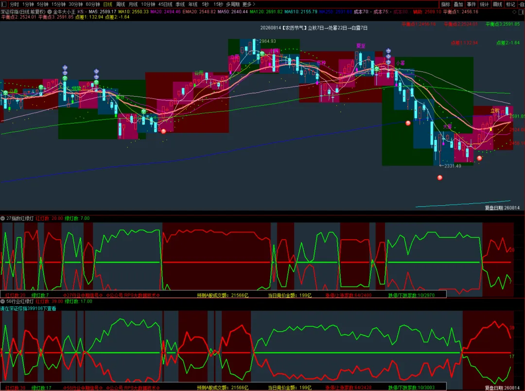This screenshot has height=391, width=525.
Task: Switch to 5秒 period
Action: click(x=205, y=4)
